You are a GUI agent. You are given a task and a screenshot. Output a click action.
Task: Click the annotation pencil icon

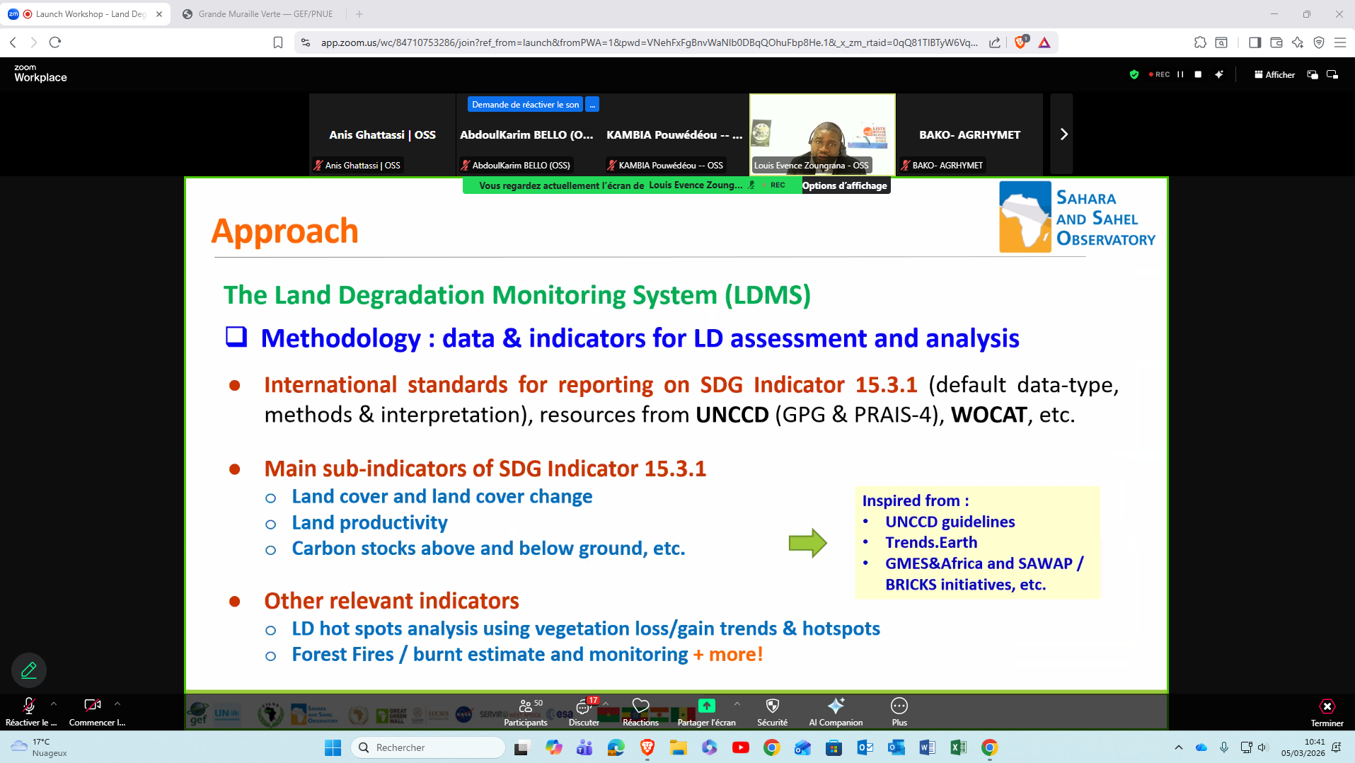click(28, 670)
